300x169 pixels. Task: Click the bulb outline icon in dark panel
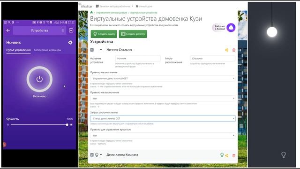(284, 155)
